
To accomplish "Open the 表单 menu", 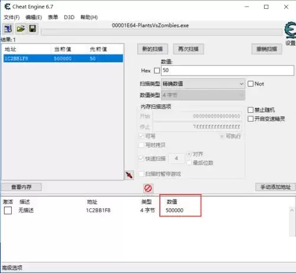I will (x=53, y=17).
